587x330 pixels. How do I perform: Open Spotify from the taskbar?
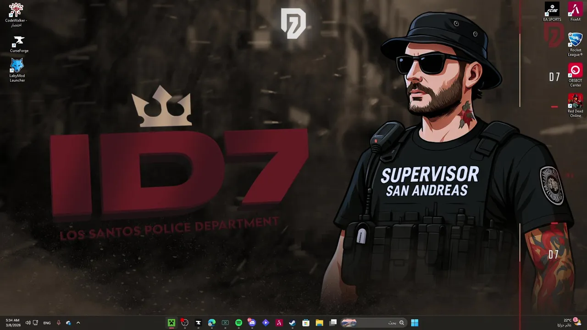point(238,323)
